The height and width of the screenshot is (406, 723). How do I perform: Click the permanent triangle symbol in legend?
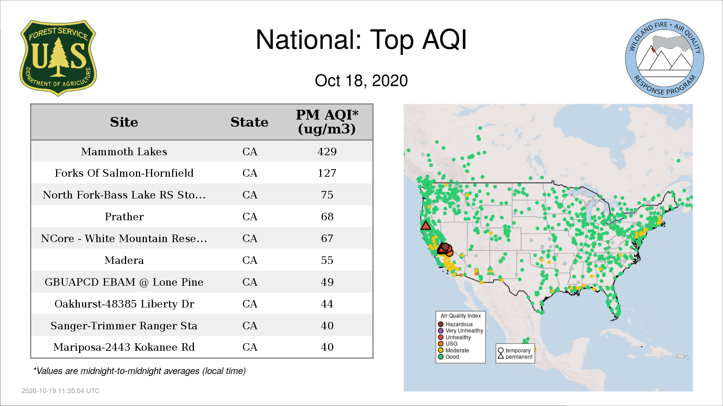(501, 356)
